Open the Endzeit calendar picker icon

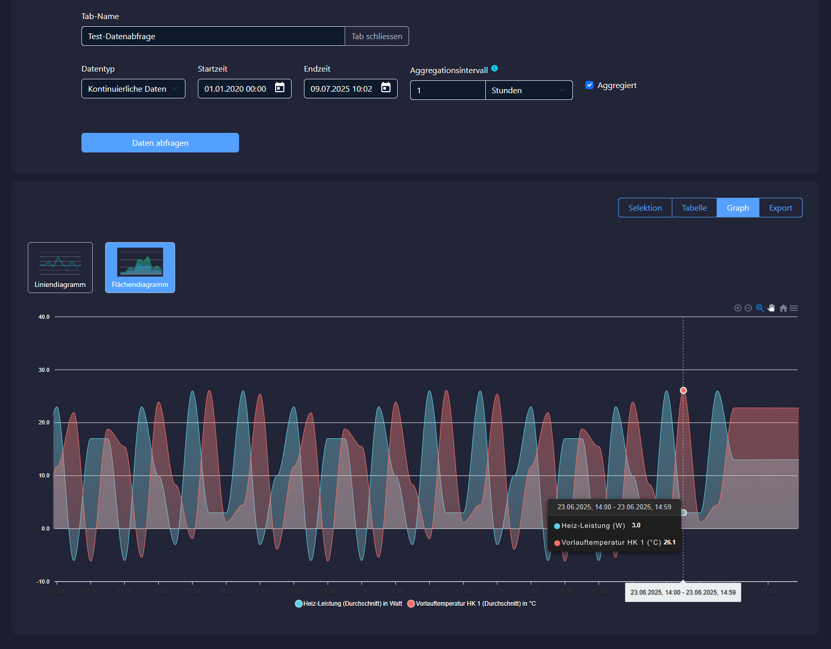386,88
